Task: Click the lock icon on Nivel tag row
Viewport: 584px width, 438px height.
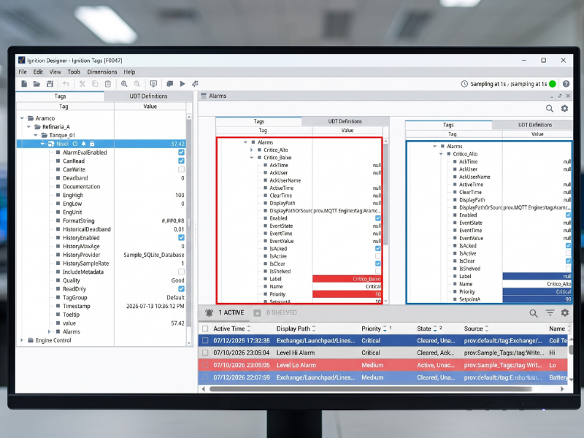Action: click(92, 144)
